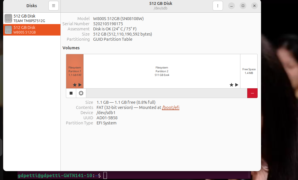Open the Disks application hamburger menu
Image resolution: width=298 pixels, height=180 pixels.
(54, 6)
